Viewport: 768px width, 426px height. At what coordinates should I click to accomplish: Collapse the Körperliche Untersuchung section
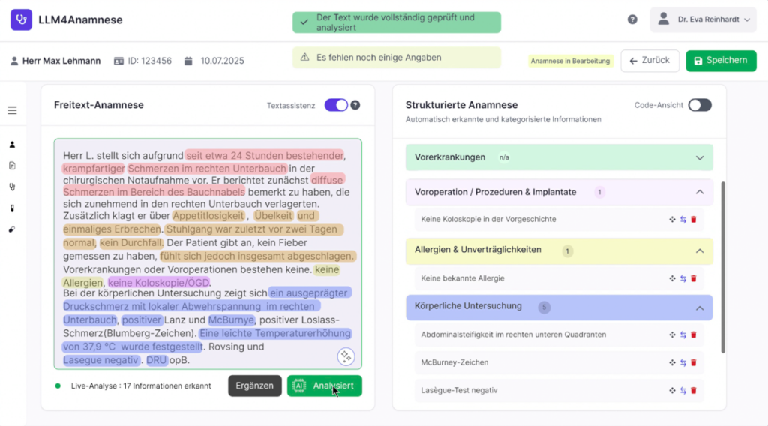click(x=699, y=307)
